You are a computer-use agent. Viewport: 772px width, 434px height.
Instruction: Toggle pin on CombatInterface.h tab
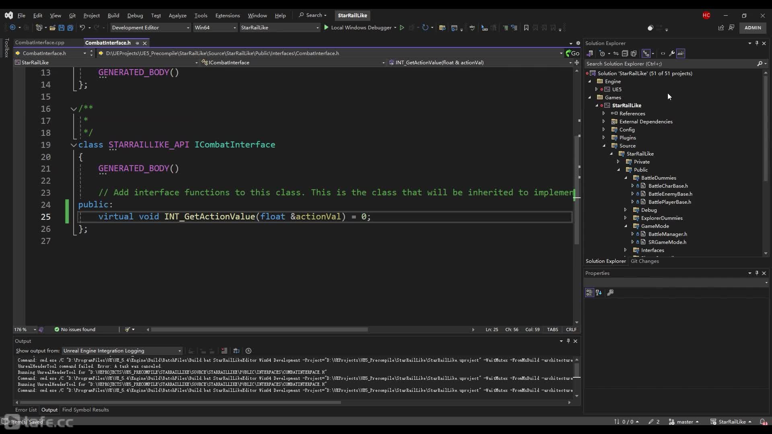click(137, 43)
